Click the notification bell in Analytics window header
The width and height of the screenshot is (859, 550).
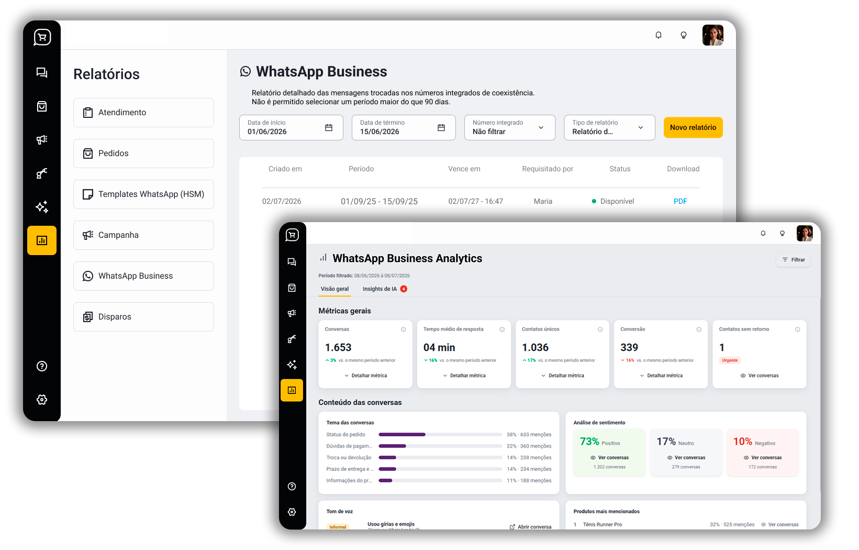point(763,233)
